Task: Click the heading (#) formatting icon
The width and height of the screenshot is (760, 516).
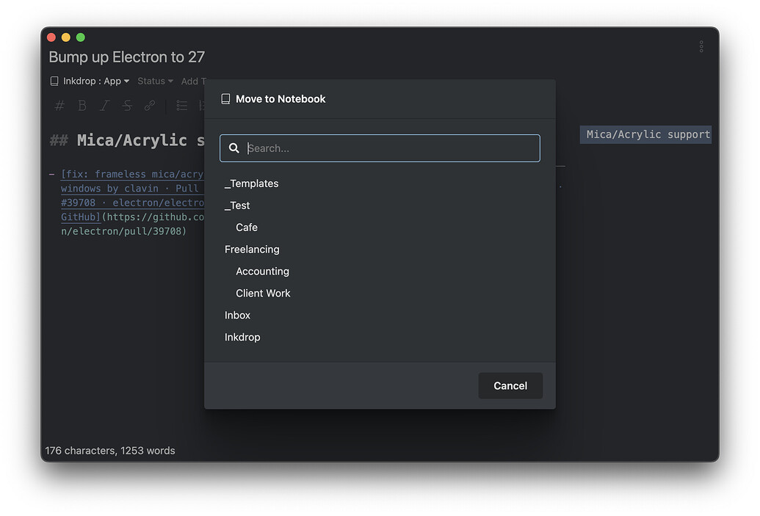Action: click(x=59, y=106)
